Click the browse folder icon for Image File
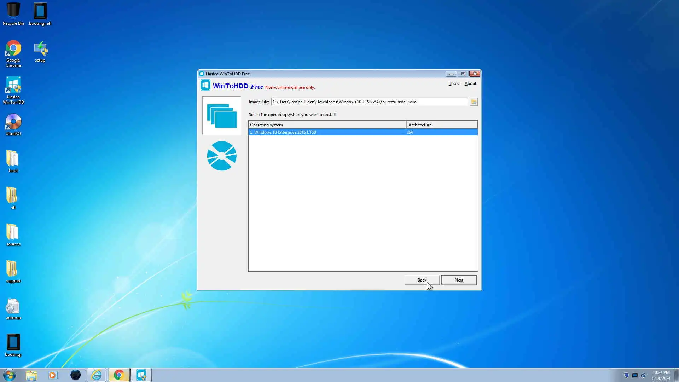 tap(474, 102)
